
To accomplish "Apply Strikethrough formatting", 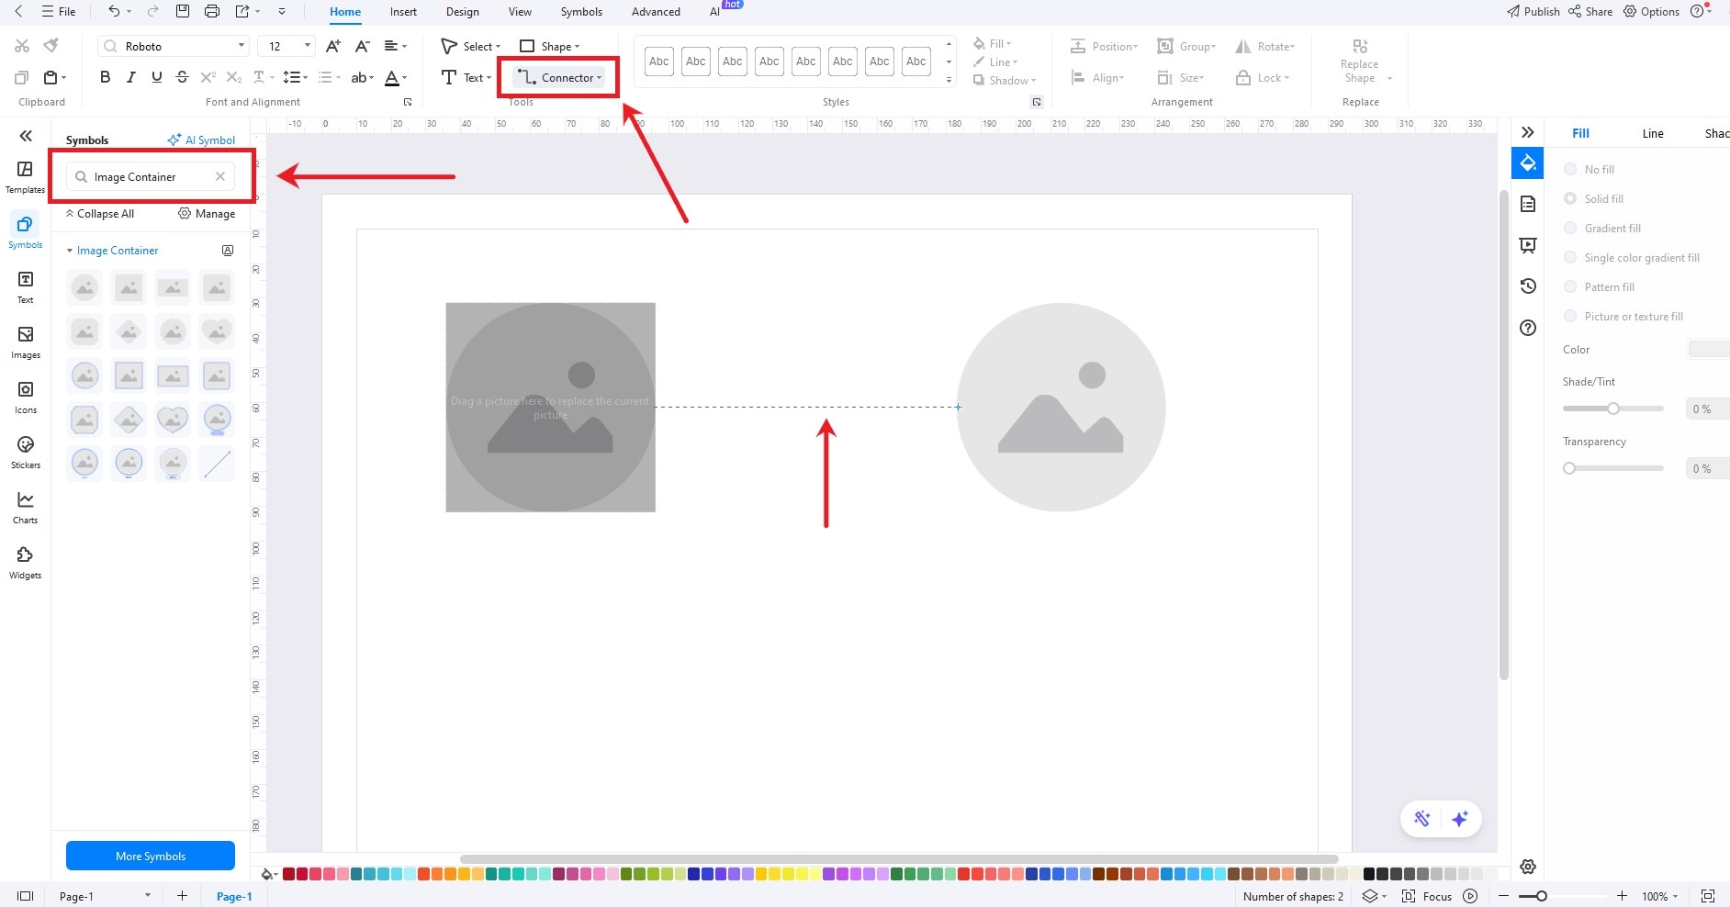I will [182, 77].
